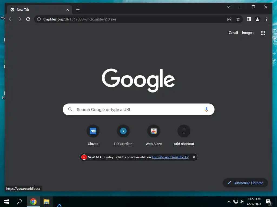This screenshot has height=207, width=277.
Task: Open the volume control
Action: point(242,202)
